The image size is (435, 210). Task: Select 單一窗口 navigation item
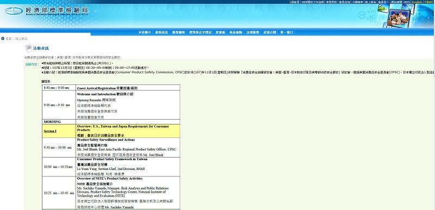pyautogui.click(x=287, y=32)
